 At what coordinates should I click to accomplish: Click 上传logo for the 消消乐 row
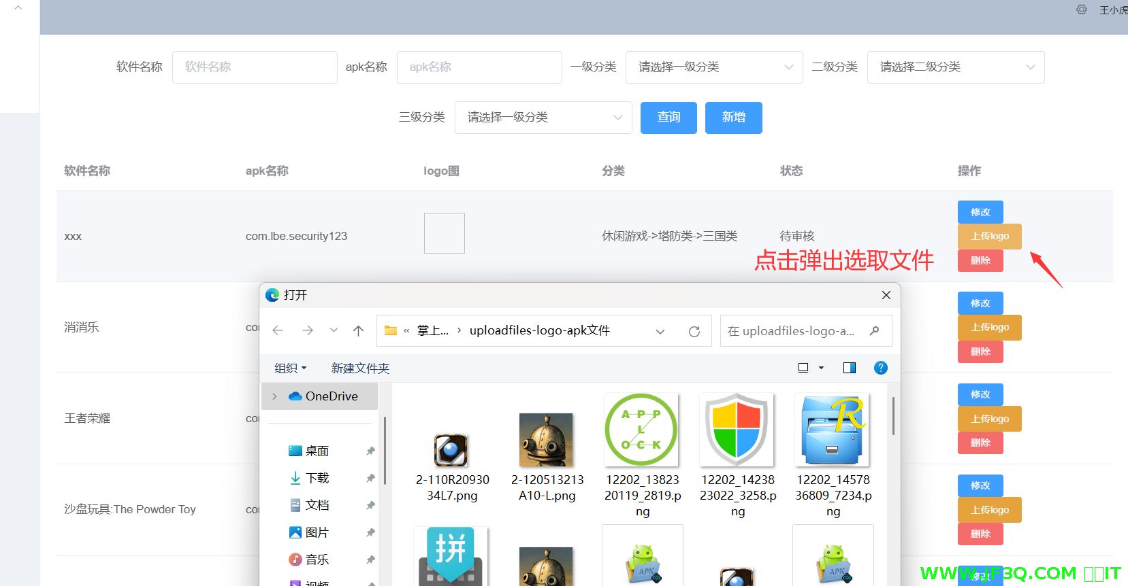[990, 328]
